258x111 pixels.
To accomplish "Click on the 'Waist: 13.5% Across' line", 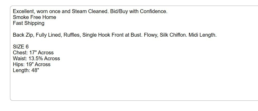I will pos(36,58).
